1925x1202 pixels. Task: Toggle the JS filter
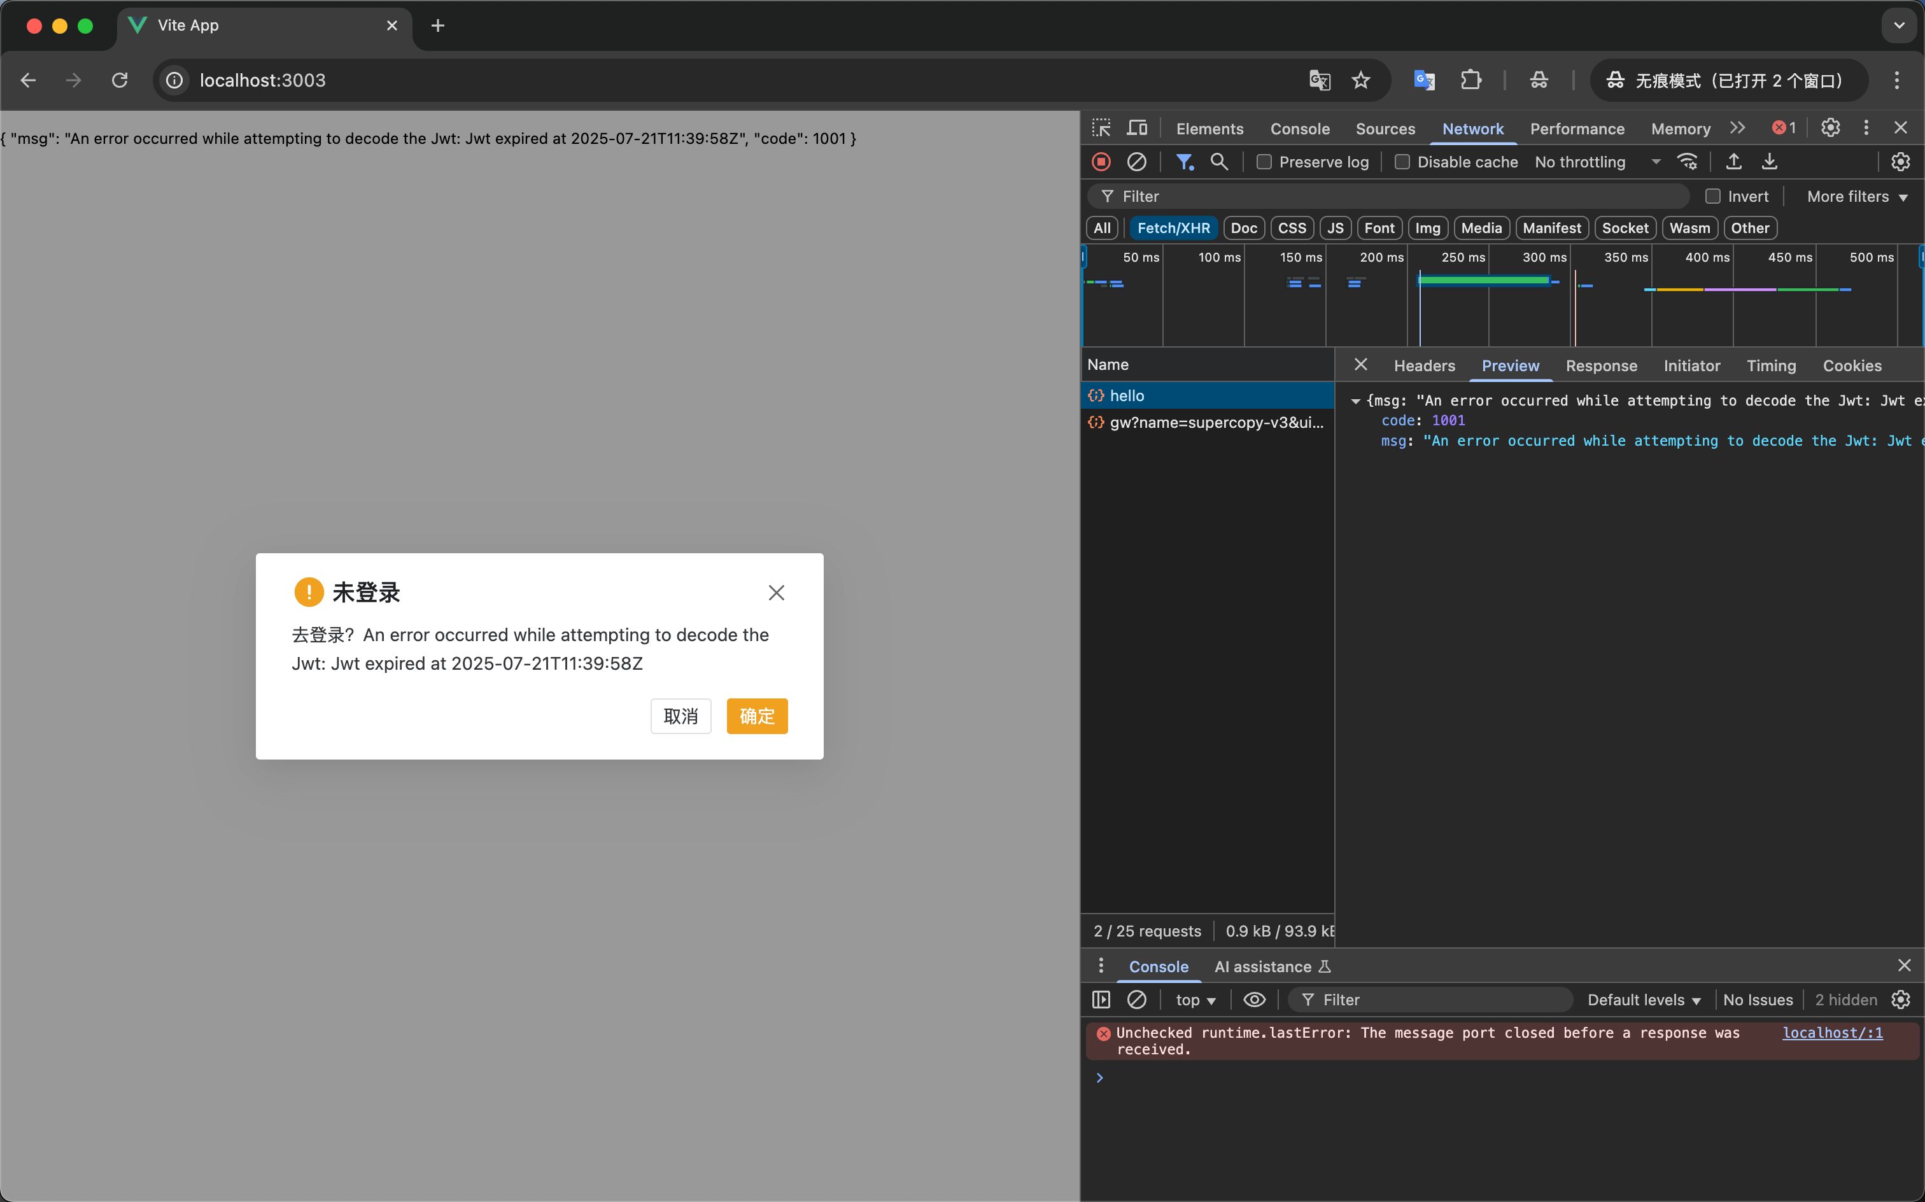(x=1336, y=228)
